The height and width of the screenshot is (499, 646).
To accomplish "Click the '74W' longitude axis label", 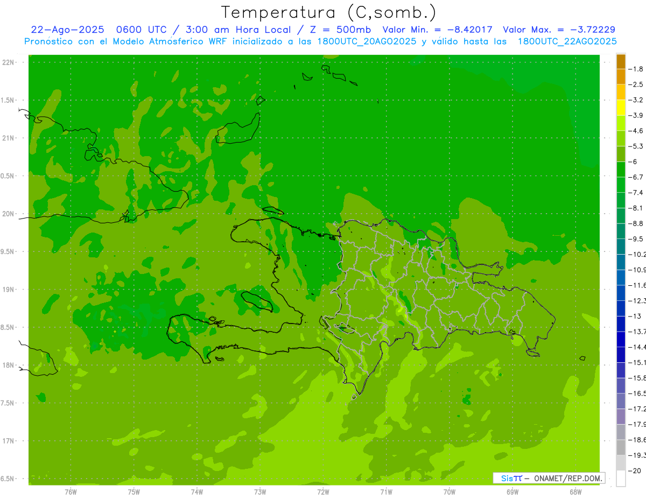I will tap(197, 492).
